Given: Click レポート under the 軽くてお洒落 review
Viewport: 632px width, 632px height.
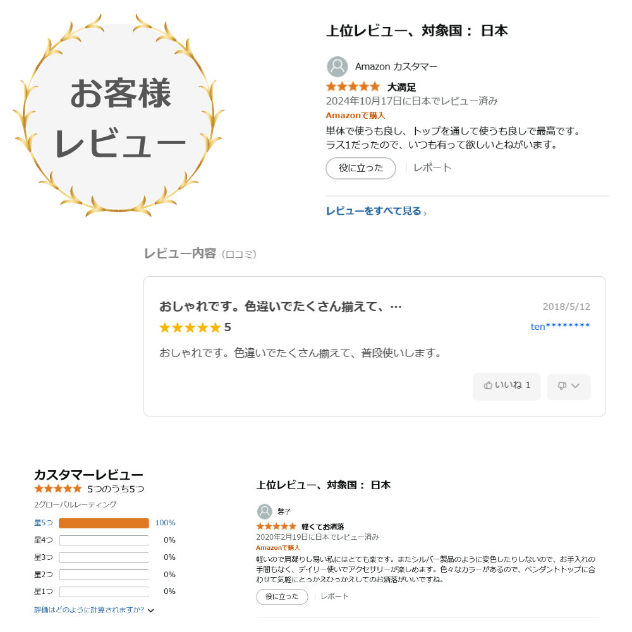Looking at the screenshot, I should point(334,597).
